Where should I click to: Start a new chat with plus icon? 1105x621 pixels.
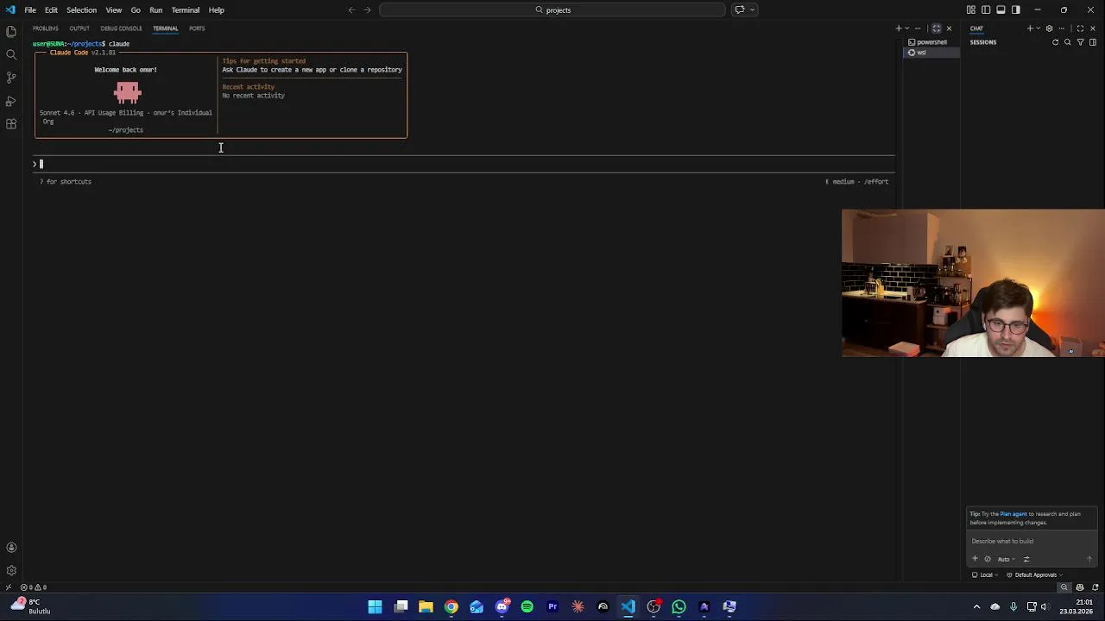[x=1030, y=28]
